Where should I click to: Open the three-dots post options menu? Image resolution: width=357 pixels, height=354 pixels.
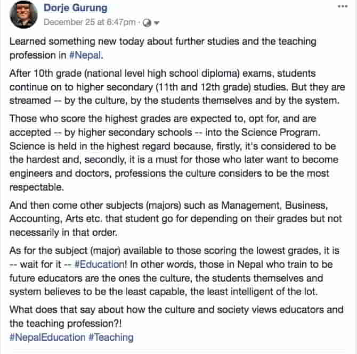click(x=343, y=6)
